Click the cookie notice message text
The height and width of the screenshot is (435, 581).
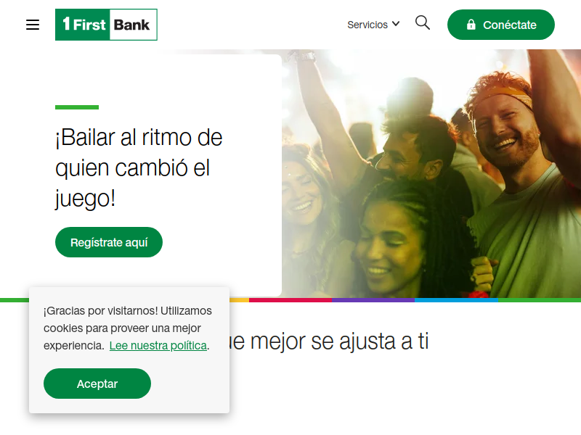coord(128,328)
